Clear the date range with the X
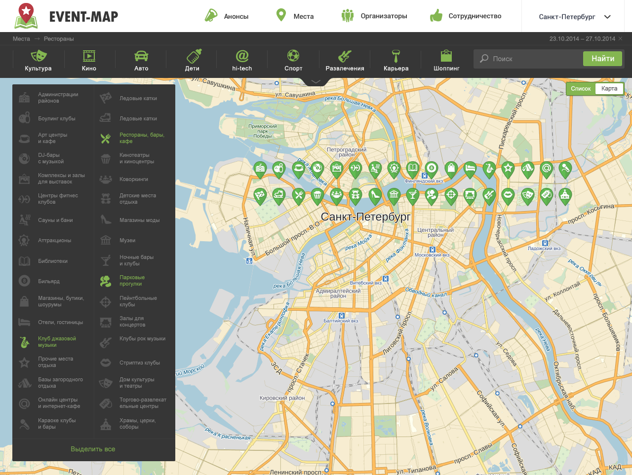 (621, 38)
